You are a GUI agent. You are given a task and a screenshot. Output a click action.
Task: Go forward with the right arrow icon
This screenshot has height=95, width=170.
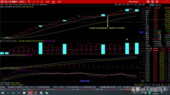point(38,2)
